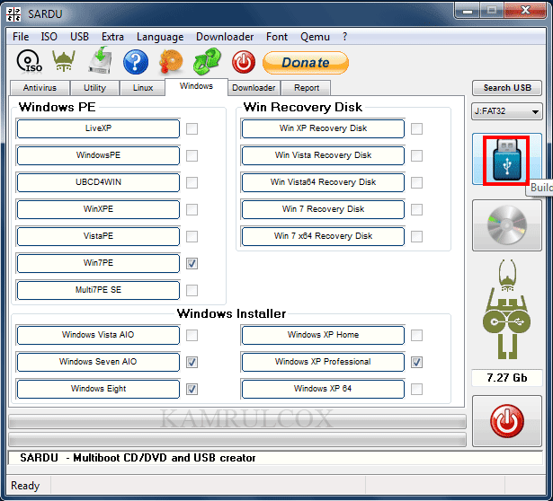
Task: Click the upper progress bar
Action: (237, 422)
